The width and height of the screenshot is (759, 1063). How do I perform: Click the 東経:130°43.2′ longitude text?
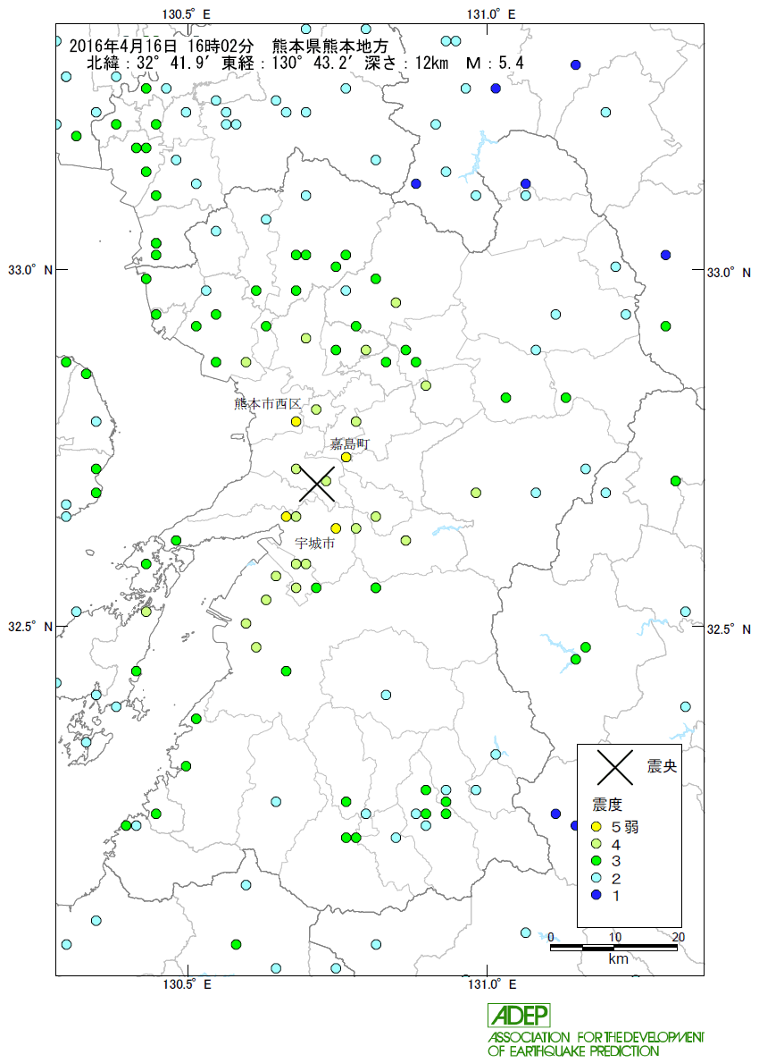289,63
